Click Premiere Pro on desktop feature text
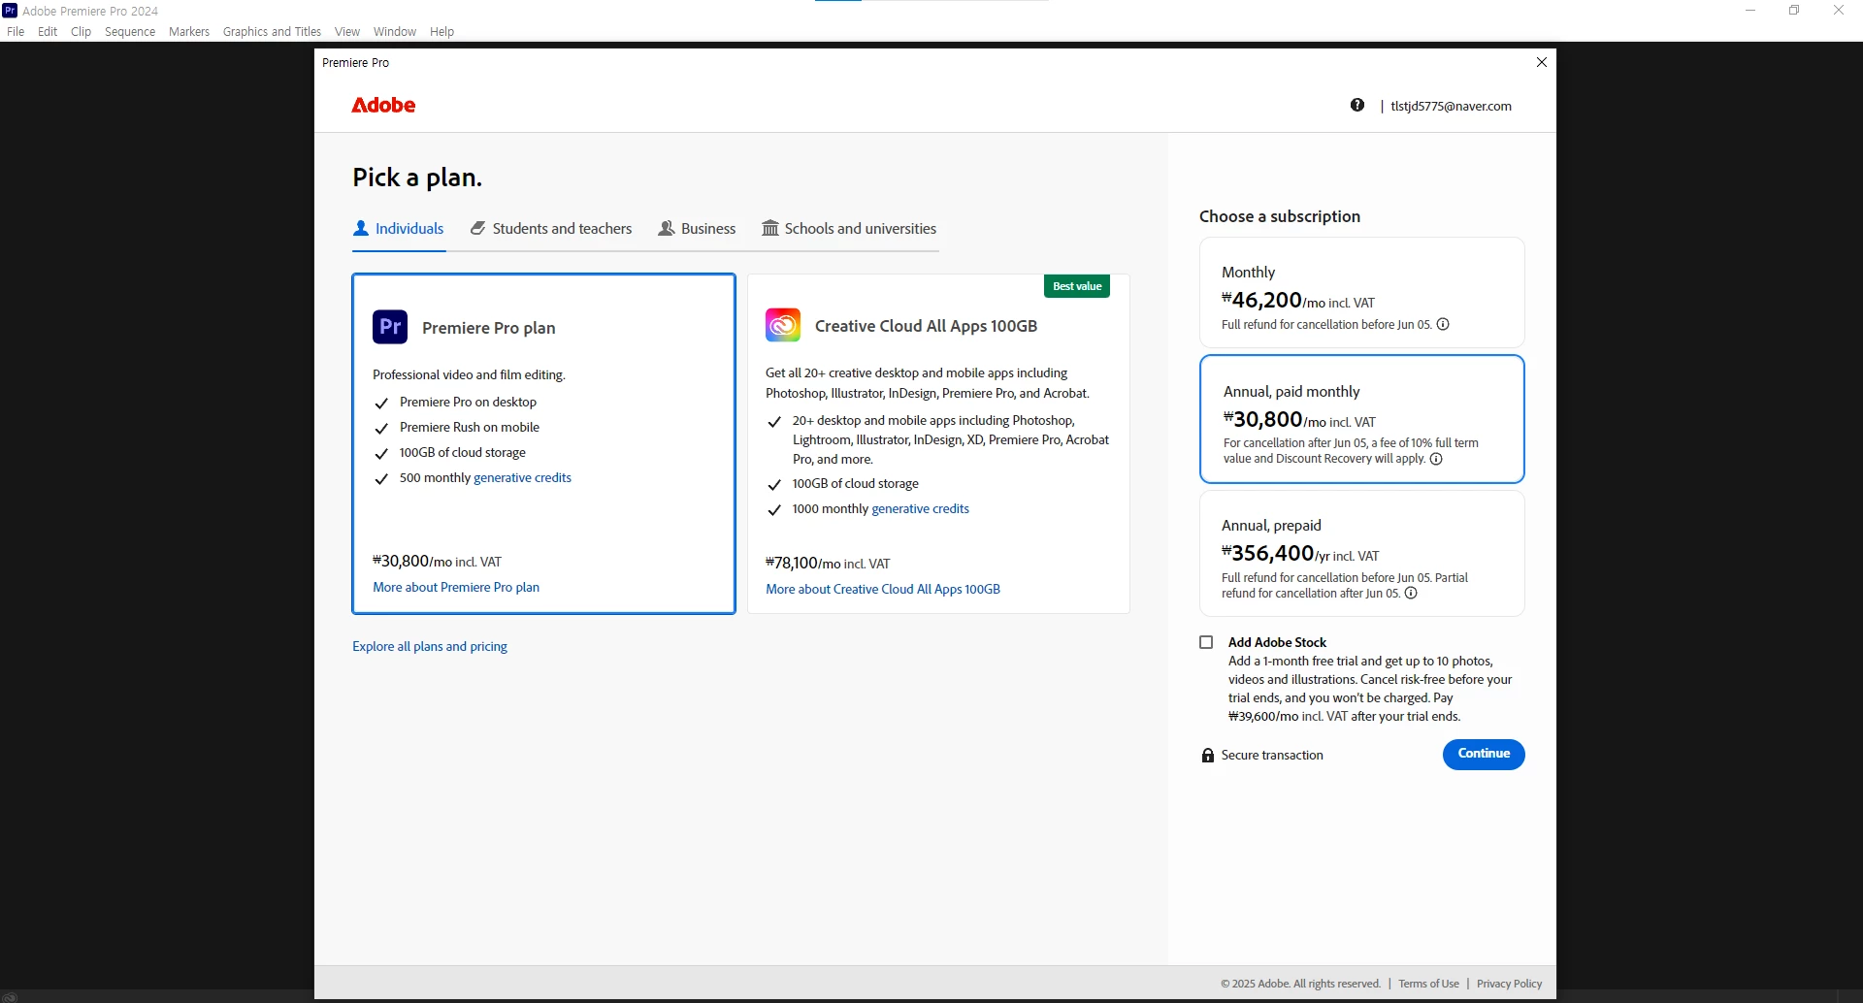The height and width of the screenshot is (1003, 1863). [468, 402]
